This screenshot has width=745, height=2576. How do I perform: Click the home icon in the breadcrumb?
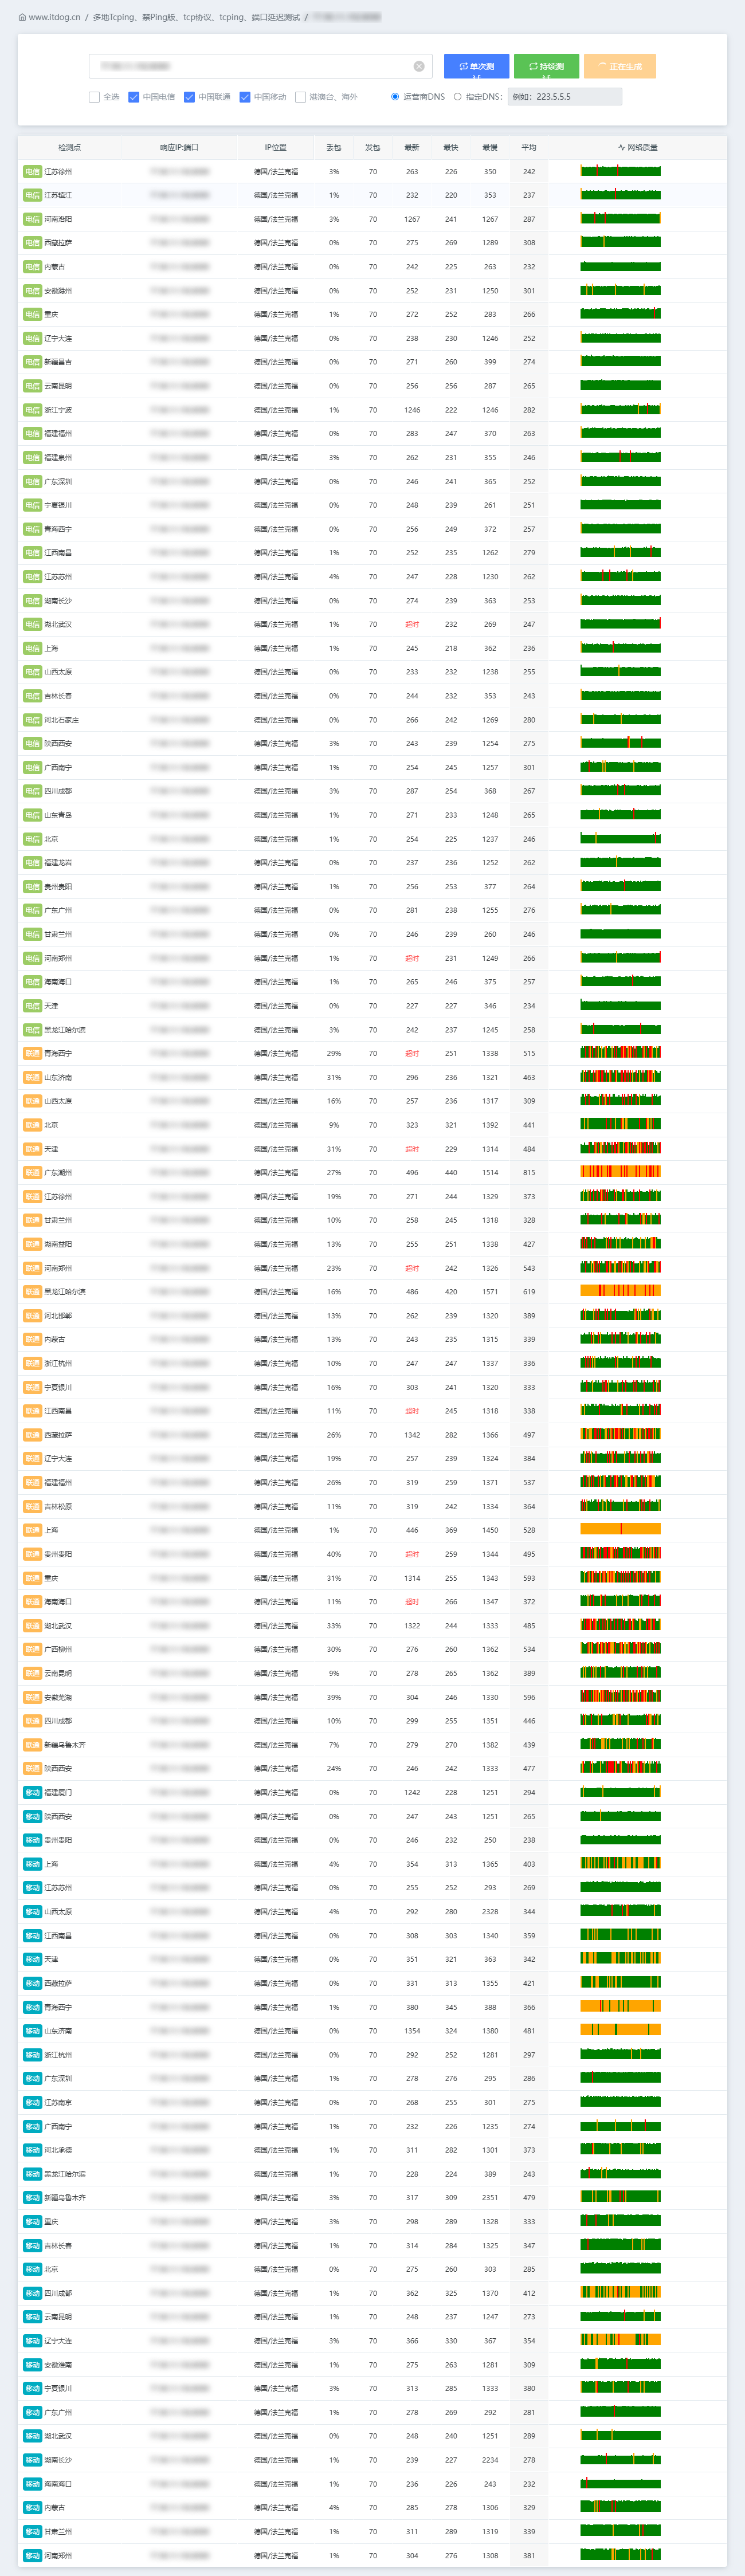[x=23, y=17]
